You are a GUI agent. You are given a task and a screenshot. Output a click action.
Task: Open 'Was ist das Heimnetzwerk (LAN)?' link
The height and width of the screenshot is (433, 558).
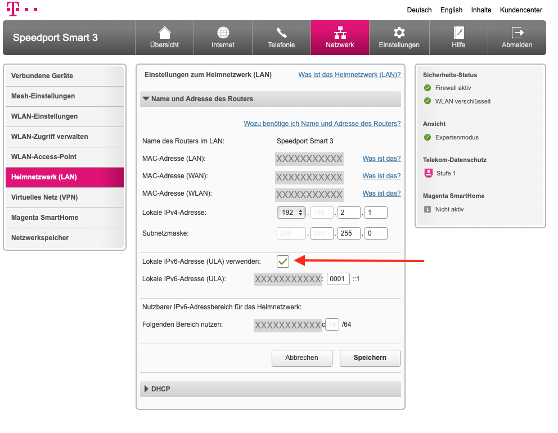[349, 75]
